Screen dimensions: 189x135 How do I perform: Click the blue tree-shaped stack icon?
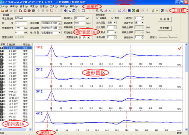pos(65,11)
